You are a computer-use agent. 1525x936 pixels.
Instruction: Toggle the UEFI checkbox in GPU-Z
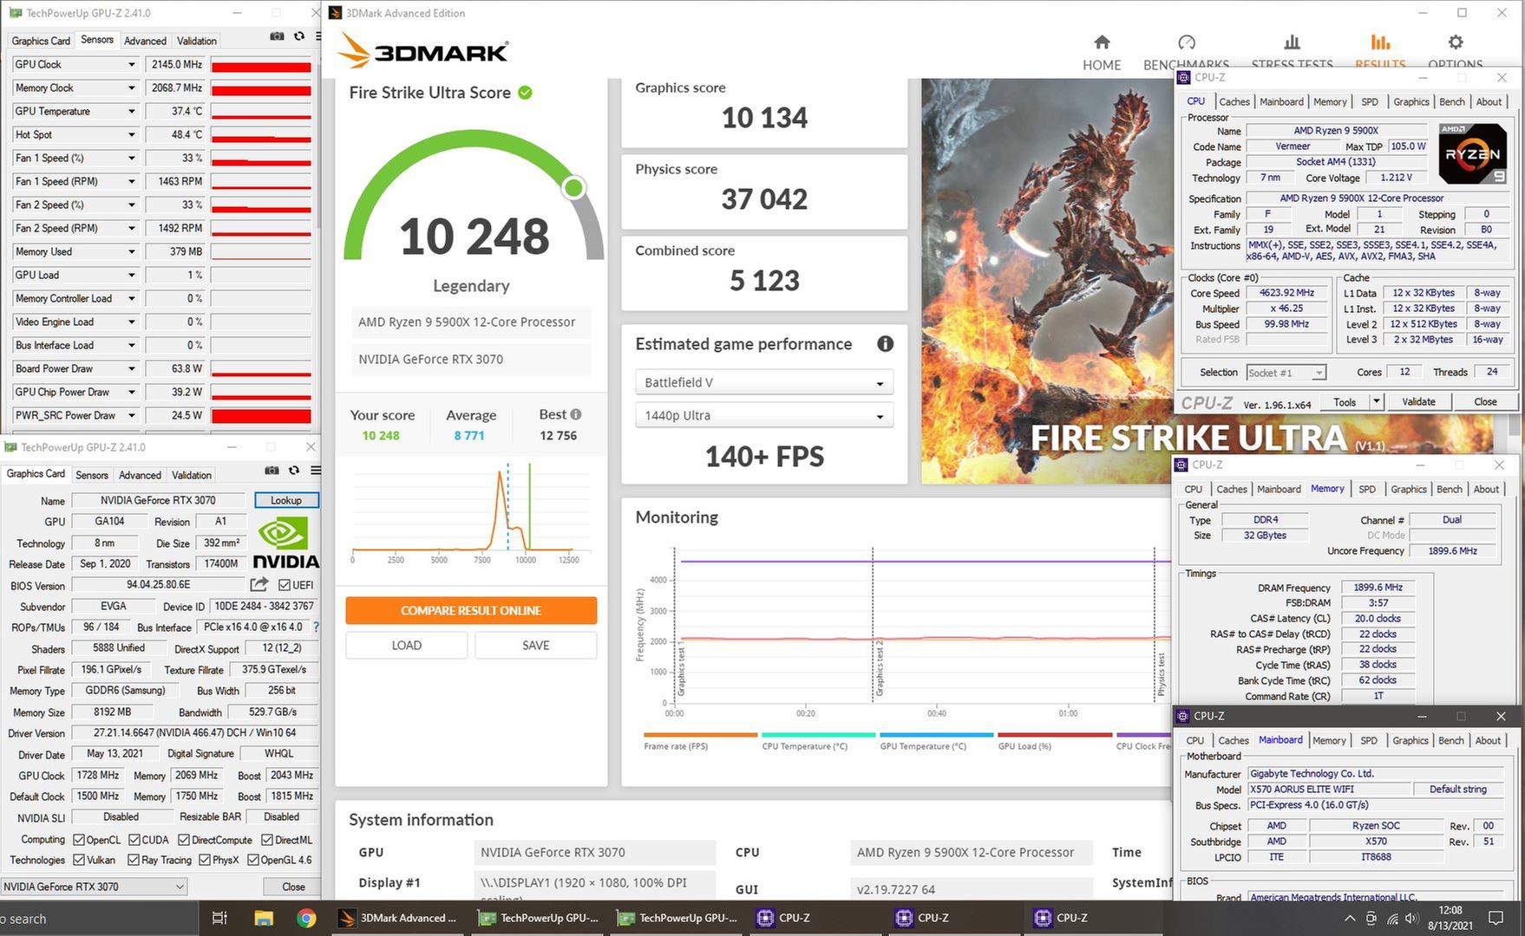coord(284,585)
